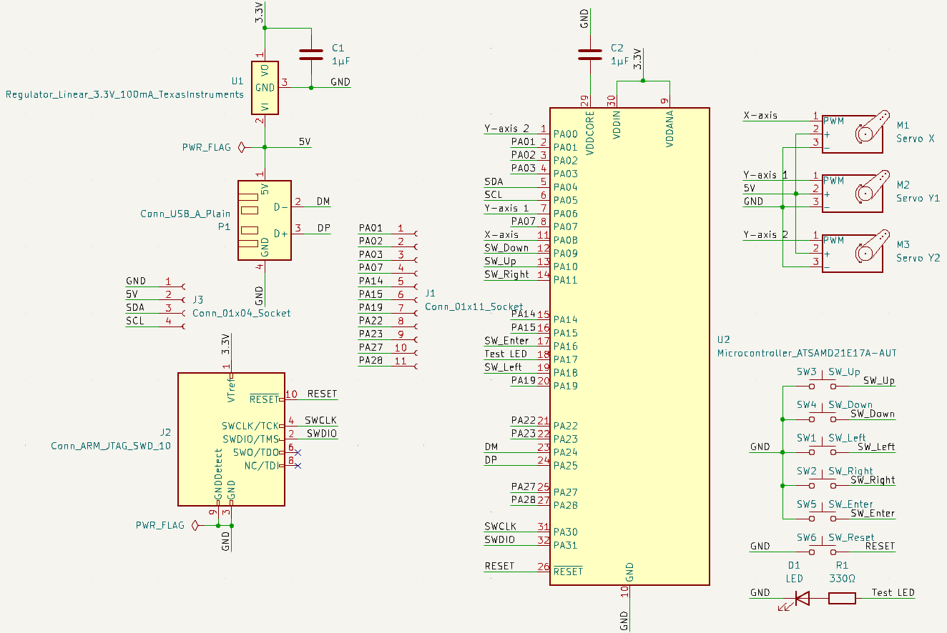Click the VDDIN pin name on U2
This screenshot has height=633, width=947.
tap(617, 125)
